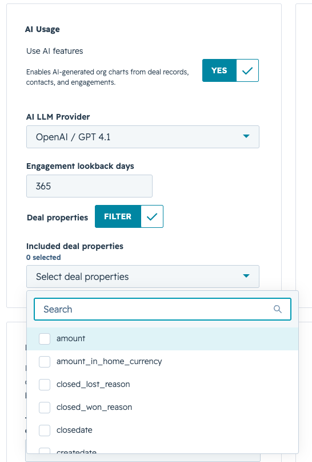312x462 pixels.
Task: Click the Engagement lookback days field
Action: tap(89, 186)
